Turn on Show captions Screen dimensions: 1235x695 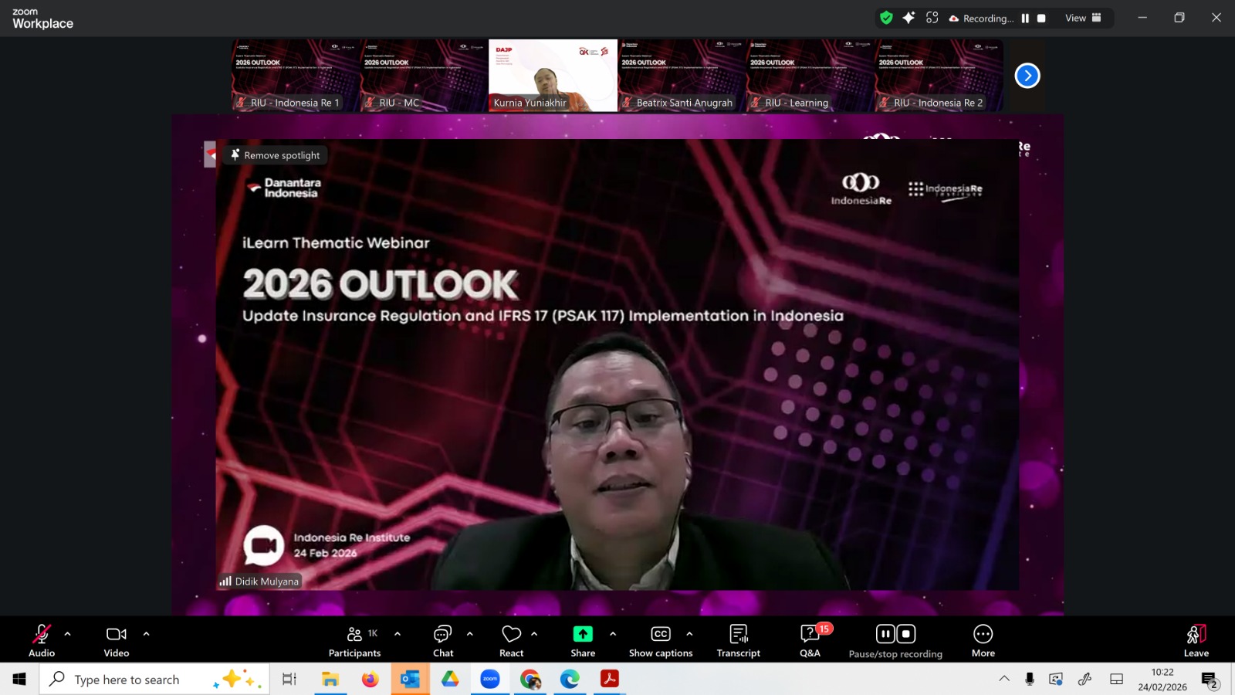coord(661,640)
